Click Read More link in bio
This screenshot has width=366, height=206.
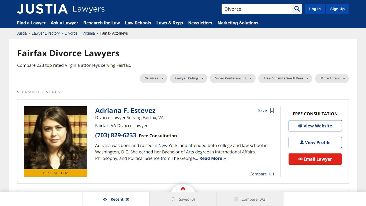point(212,158)
